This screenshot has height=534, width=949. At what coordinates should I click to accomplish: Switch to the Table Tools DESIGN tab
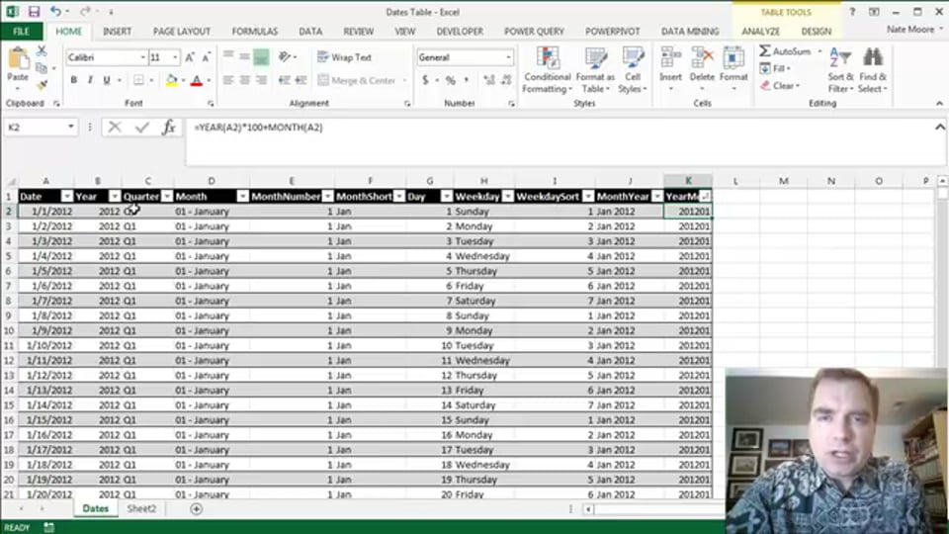(x=816, y=31)
